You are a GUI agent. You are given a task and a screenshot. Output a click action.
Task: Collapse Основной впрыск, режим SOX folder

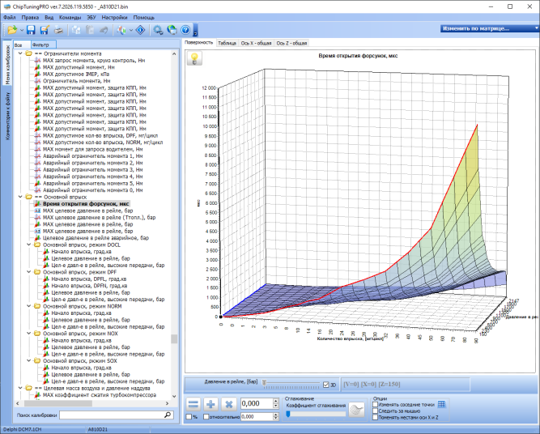click(29, 361)
